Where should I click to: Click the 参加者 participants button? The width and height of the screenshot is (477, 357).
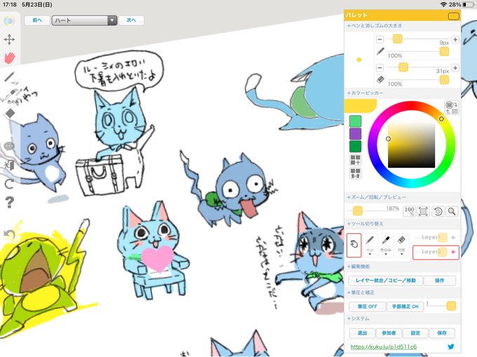[x=389, y=333]
